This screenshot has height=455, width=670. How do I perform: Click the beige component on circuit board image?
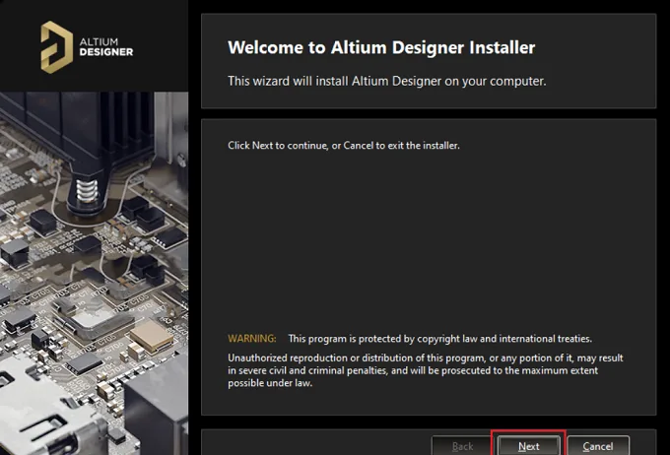click(x=151, y=335)
